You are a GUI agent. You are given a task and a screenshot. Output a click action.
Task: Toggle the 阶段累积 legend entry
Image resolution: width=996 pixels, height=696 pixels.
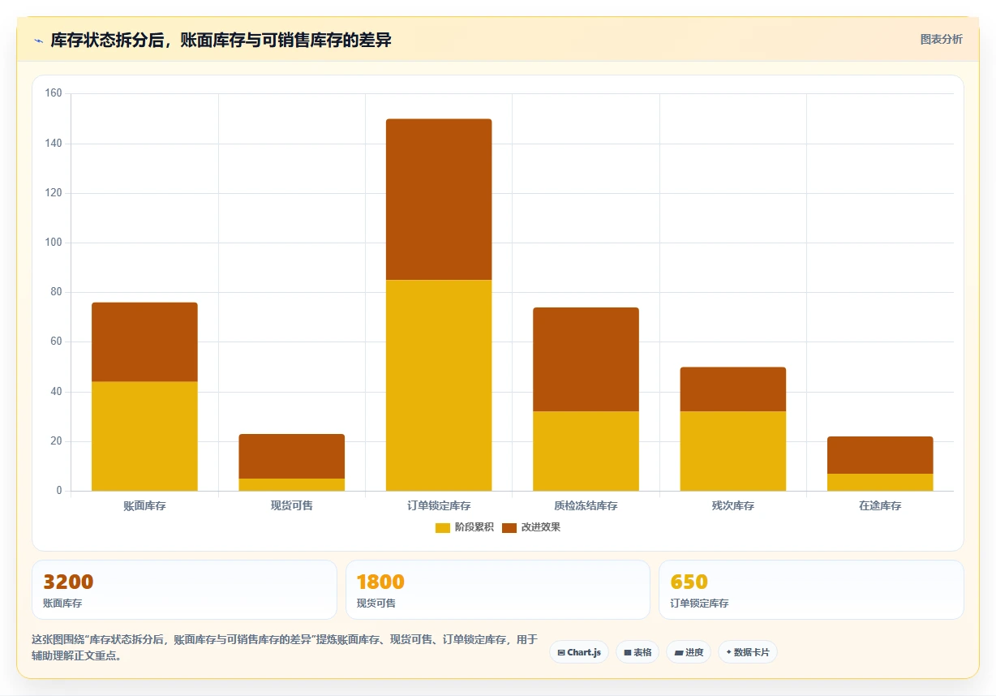coord(464,527)
